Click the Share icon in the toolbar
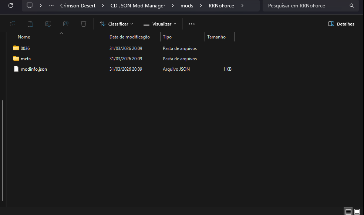The width and height of the screenshot is (364, 215). pyautogui.click(x=66, y=24)
